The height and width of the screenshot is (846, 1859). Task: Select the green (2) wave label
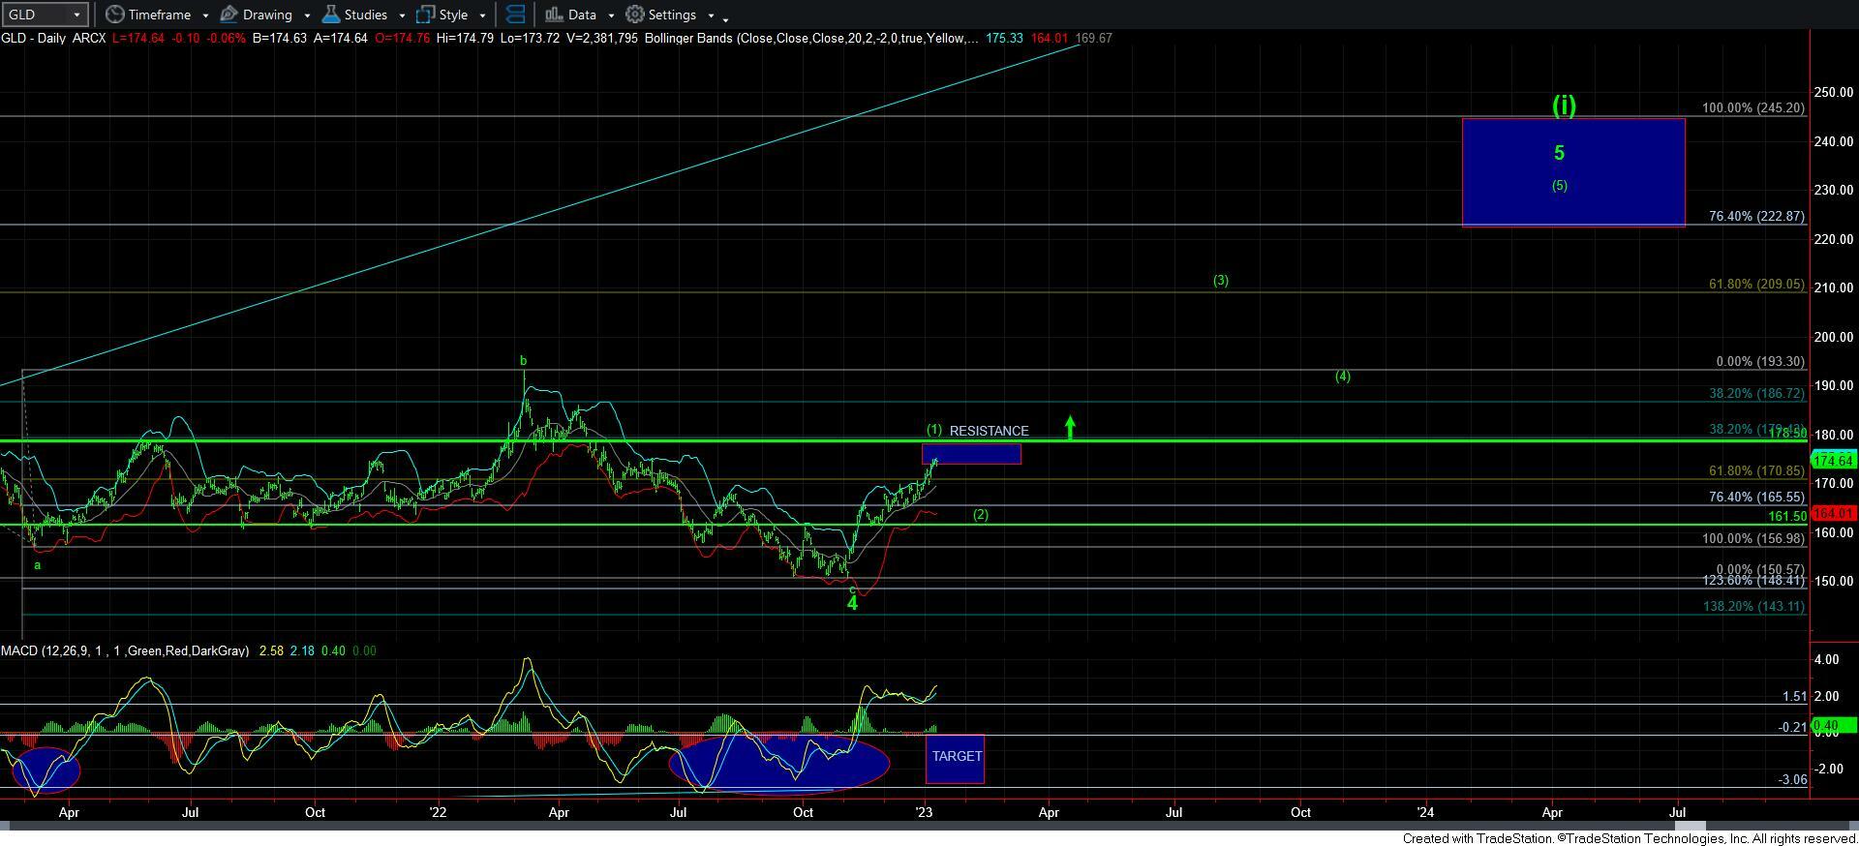click(x=981, y=515)
